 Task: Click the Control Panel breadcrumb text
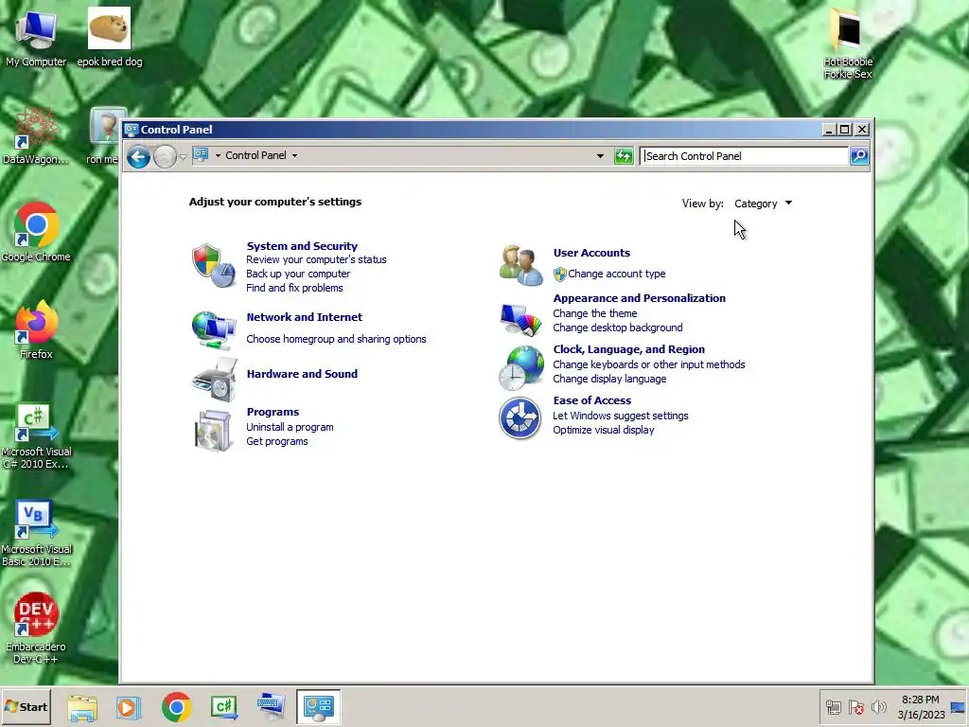(255, 155)
